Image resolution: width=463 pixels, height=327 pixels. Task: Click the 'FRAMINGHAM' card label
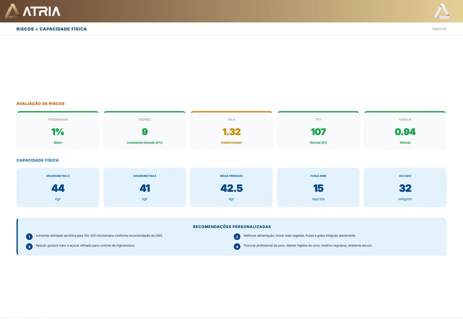(58, 120)
